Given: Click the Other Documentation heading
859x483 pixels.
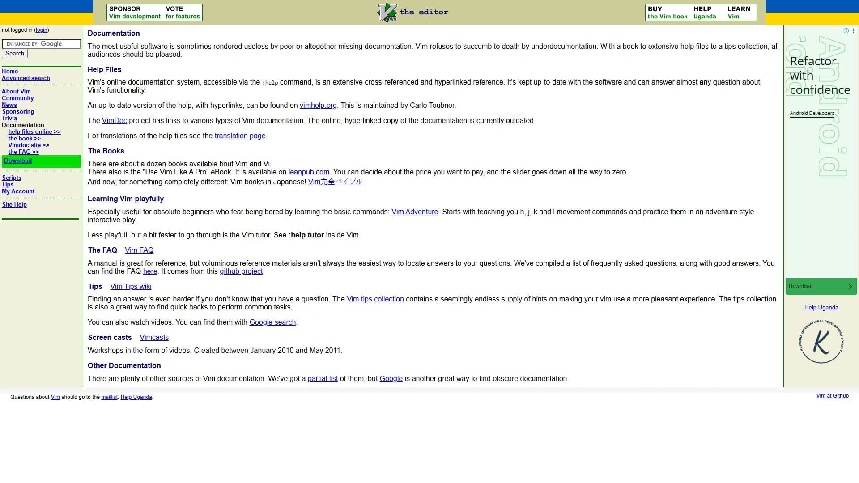Looking at the screenshot, I should click(x=124, y=366).
